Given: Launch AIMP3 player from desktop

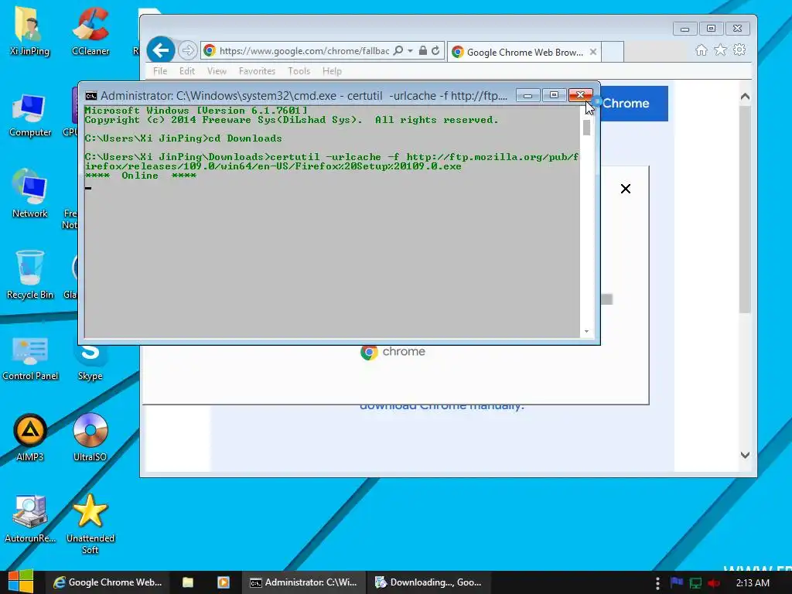Looking at the screenshot, I should [30, 438].
